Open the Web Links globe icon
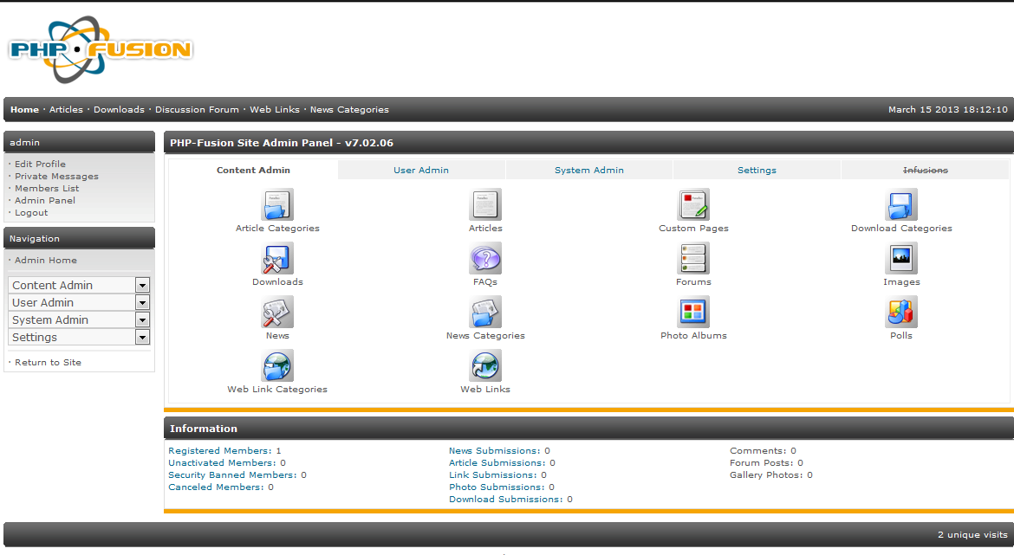Image resolution: width=1014 pixels, height=555 pixels. pyautogui.click(x=485, y=365)
